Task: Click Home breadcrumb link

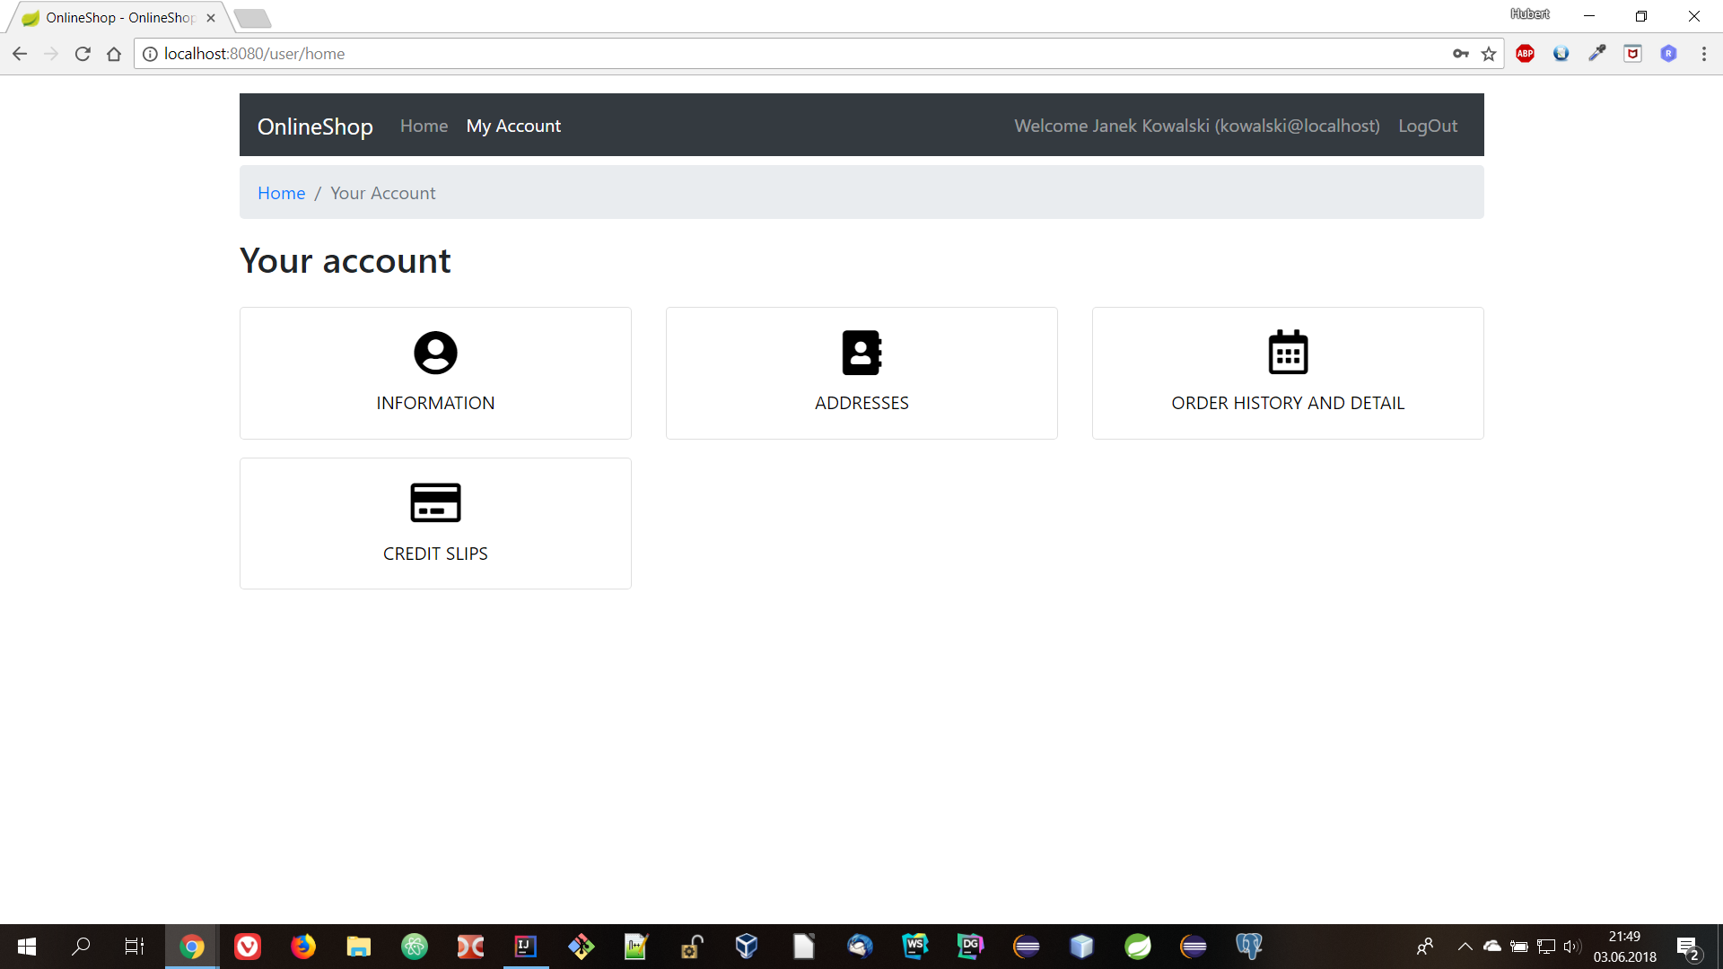Action: click(281, 193)
